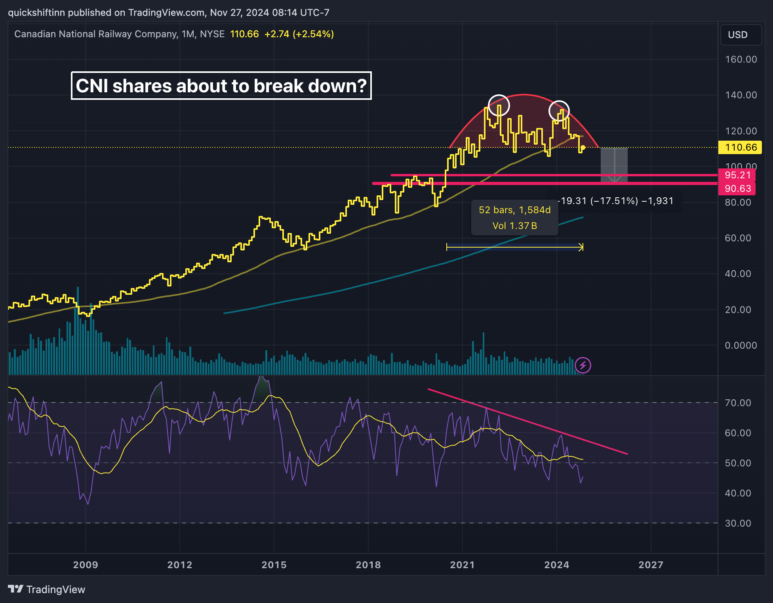The width and height of the screenshot is (773, 603).
Task: Click the 120.00 price axis label
Action: [x=741, y=131]
